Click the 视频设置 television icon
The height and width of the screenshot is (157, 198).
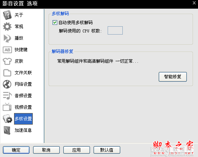(x=7, y=107)
